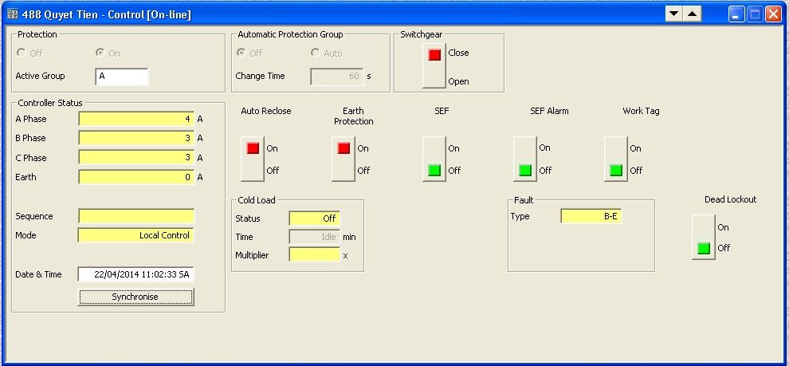Click the Change Time label
The height and width of the screenshot is (366, 789).
[x=260, y=76]
